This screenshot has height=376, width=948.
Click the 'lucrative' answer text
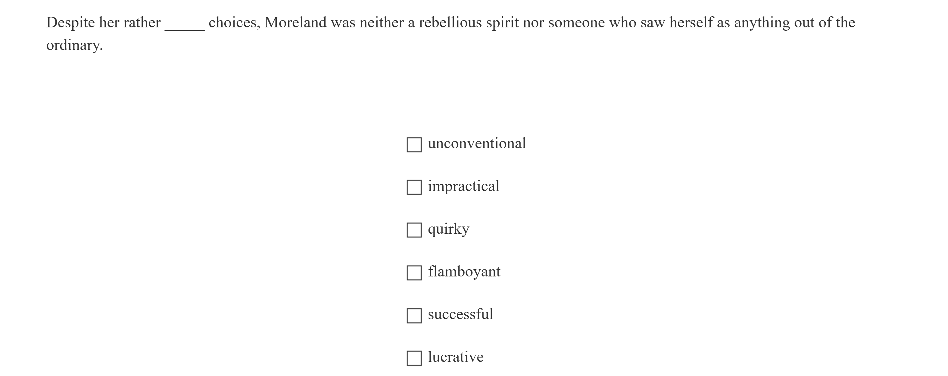click(x=456, y=357)
